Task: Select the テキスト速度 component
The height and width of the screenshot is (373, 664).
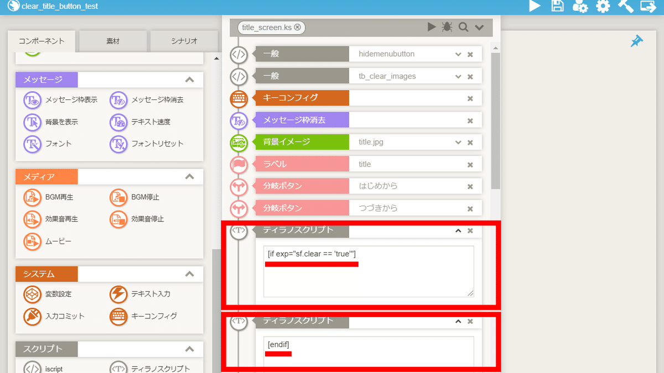Action: point(141,122)
